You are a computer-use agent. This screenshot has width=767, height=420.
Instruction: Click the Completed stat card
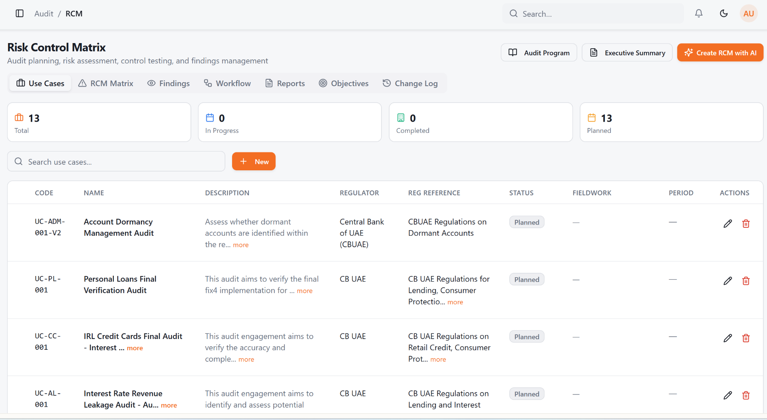click(x=481, y=122)
